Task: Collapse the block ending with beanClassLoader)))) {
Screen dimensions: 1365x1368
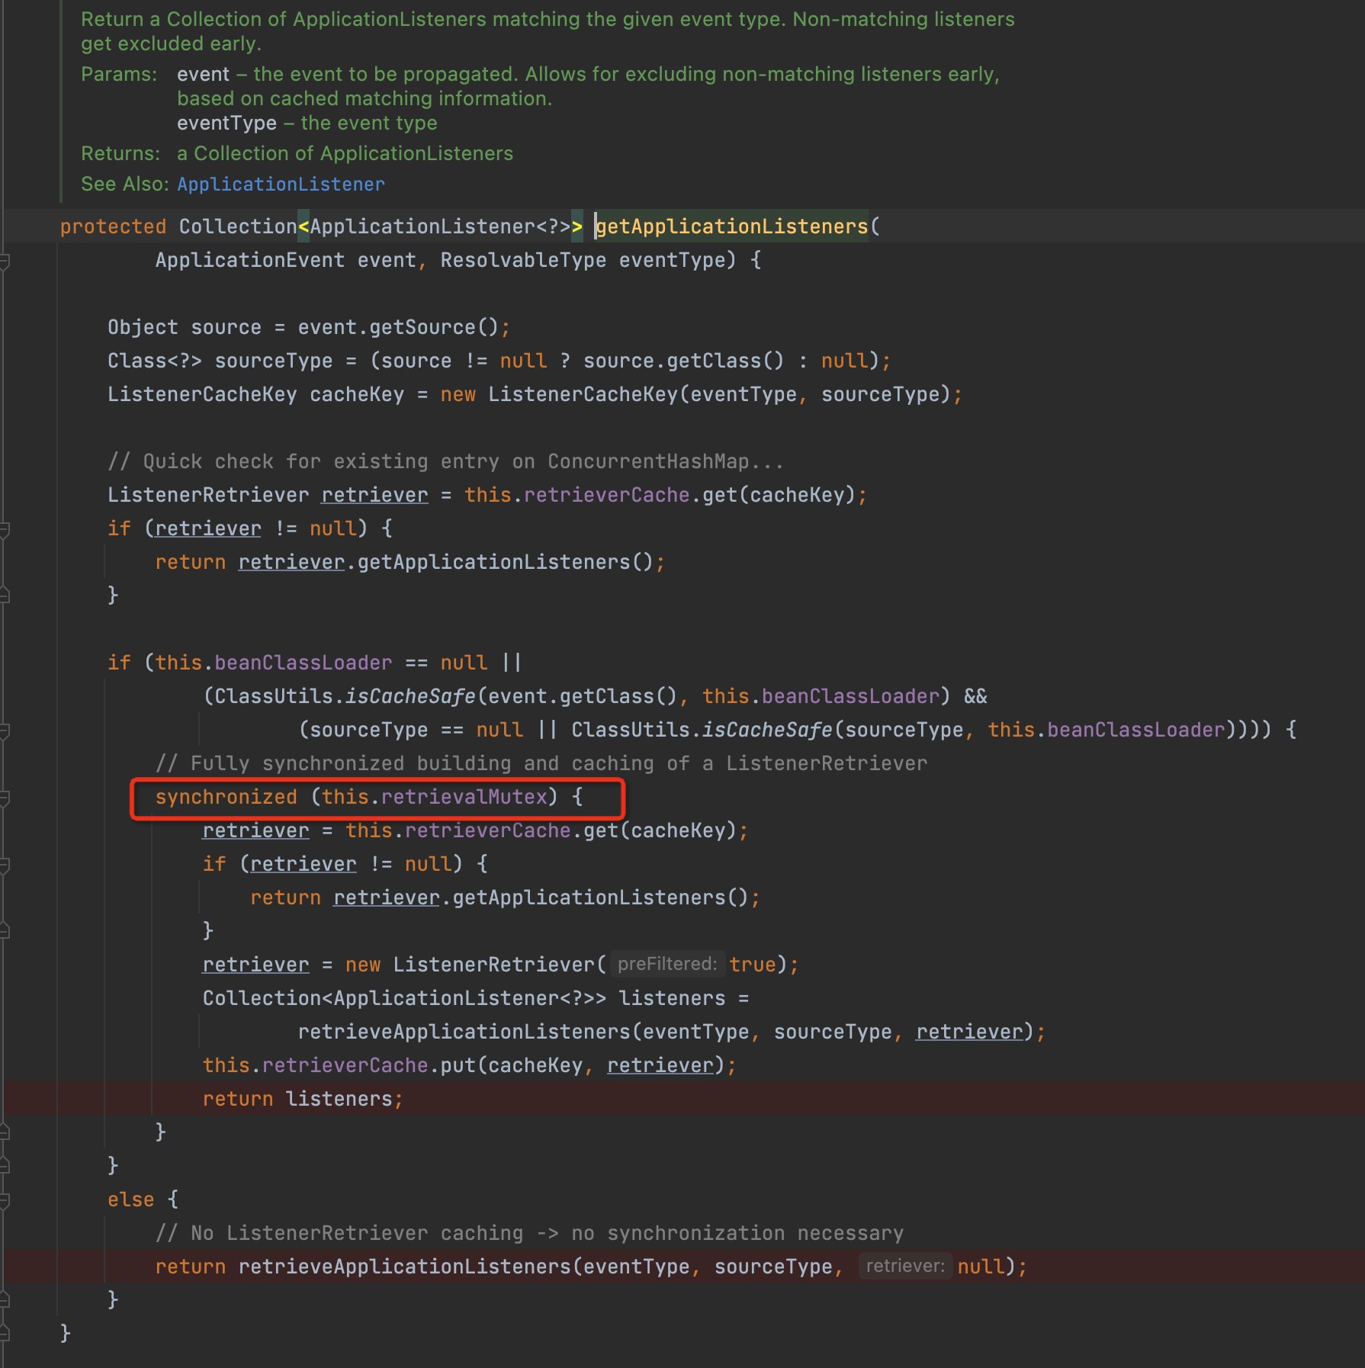Action: [4, 731]
